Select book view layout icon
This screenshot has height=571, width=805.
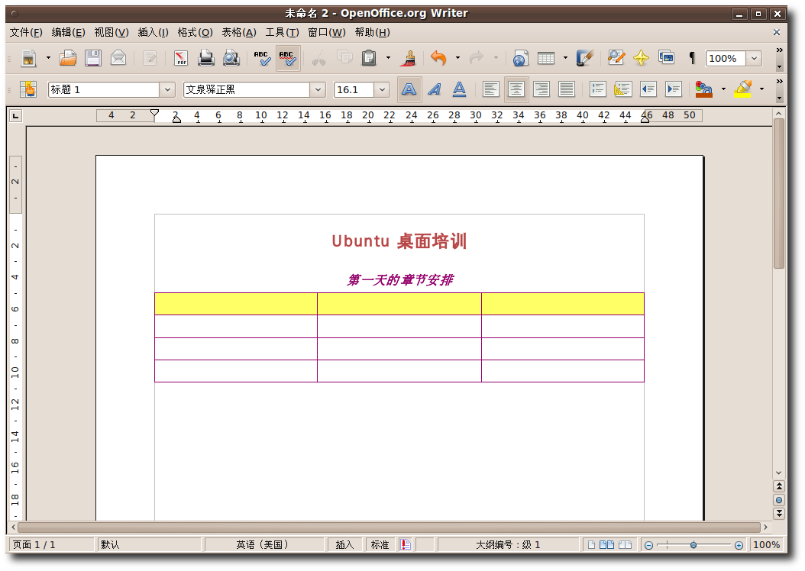pyautogui.click(x=625, y=545)
